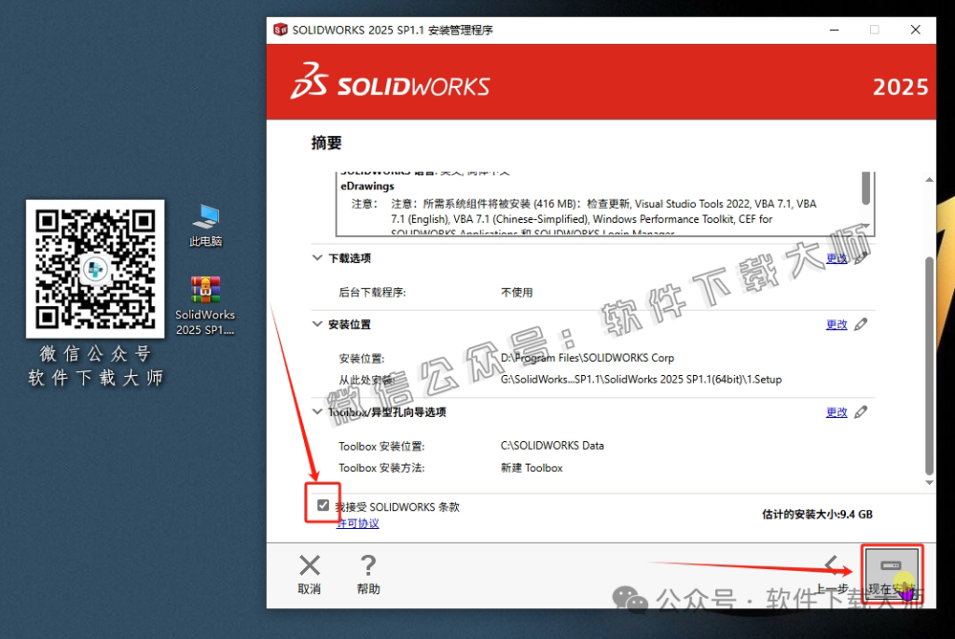Toggle the SOLIDWORKS terms acceptance box
Screen dimensions: 955x639
(323, 506)
